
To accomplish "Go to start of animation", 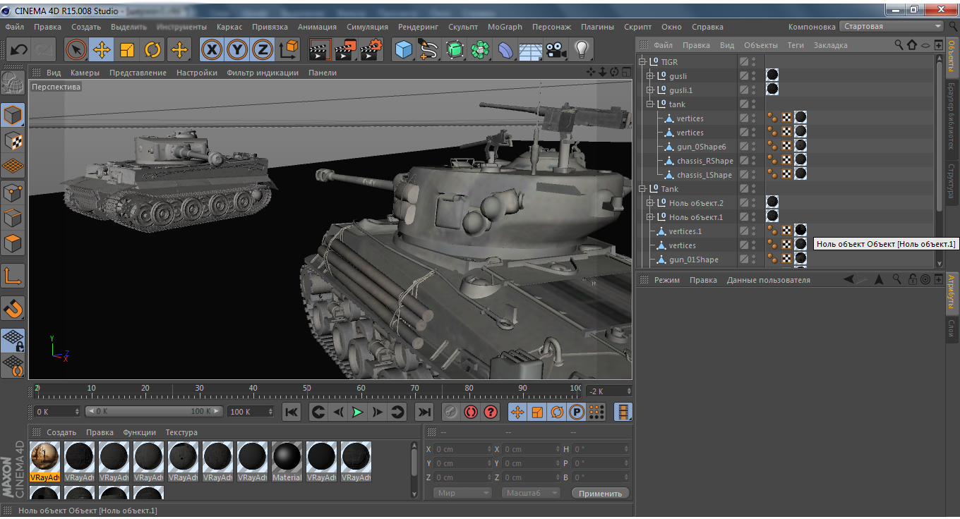I will [x=292, y=412].
